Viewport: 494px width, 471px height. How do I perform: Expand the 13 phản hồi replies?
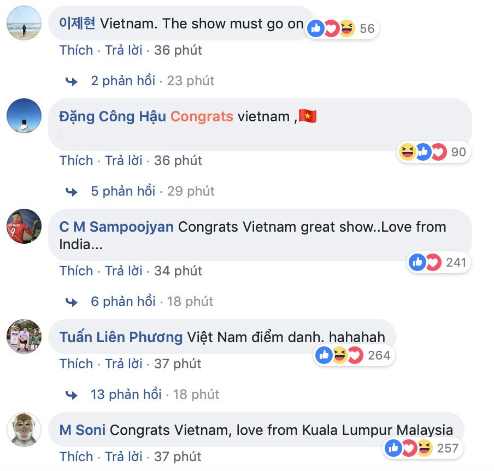pyautogui.click(x=126, y=394)
